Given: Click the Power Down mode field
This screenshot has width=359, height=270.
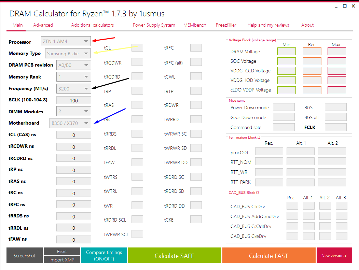Looking at the screenshot, I should pyautogui.click(x=284, y=107).
